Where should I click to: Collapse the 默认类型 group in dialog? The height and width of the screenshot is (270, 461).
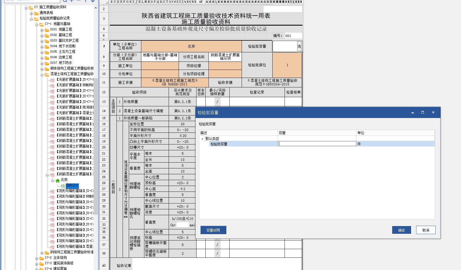click(x=202, y=139)
